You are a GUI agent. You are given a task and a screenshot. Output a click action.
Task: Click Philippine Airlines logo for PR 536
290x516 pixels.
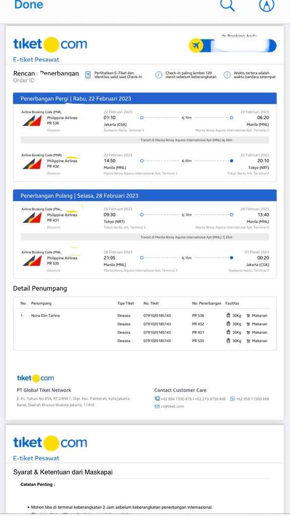click(32, 120)
